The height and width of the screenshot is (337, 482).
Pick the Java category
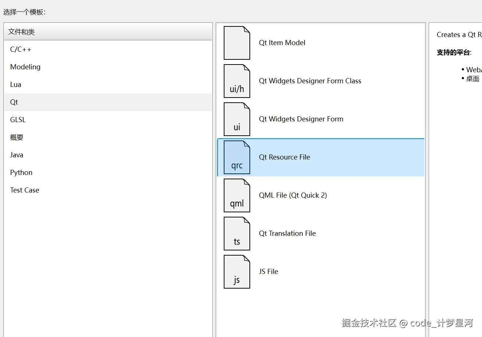[x=108, y=155]
